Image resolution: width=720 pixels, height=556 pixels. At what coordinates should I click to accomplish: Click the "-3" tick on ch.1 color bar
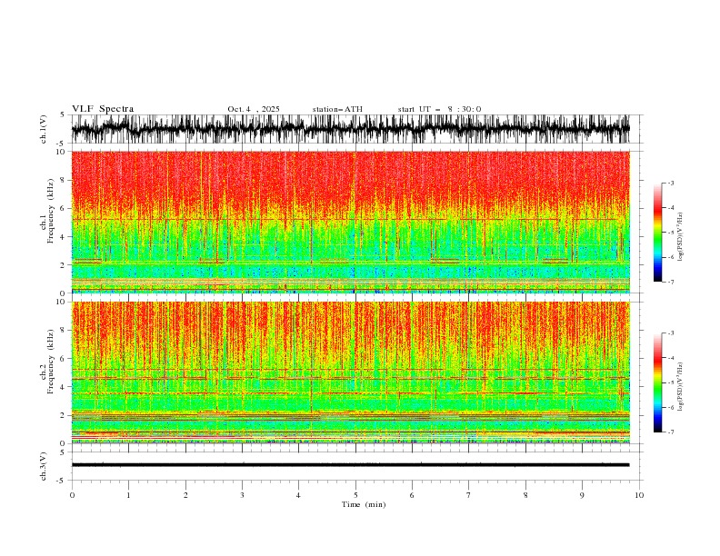click(670, 183)
